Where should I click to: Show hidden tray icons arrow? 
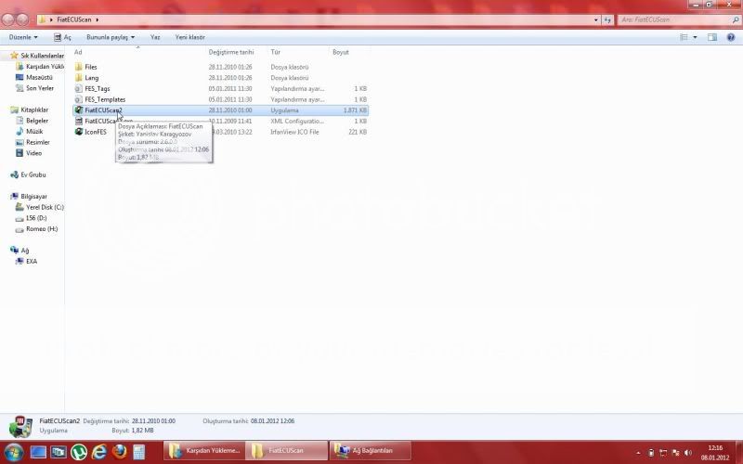(638, 453)
